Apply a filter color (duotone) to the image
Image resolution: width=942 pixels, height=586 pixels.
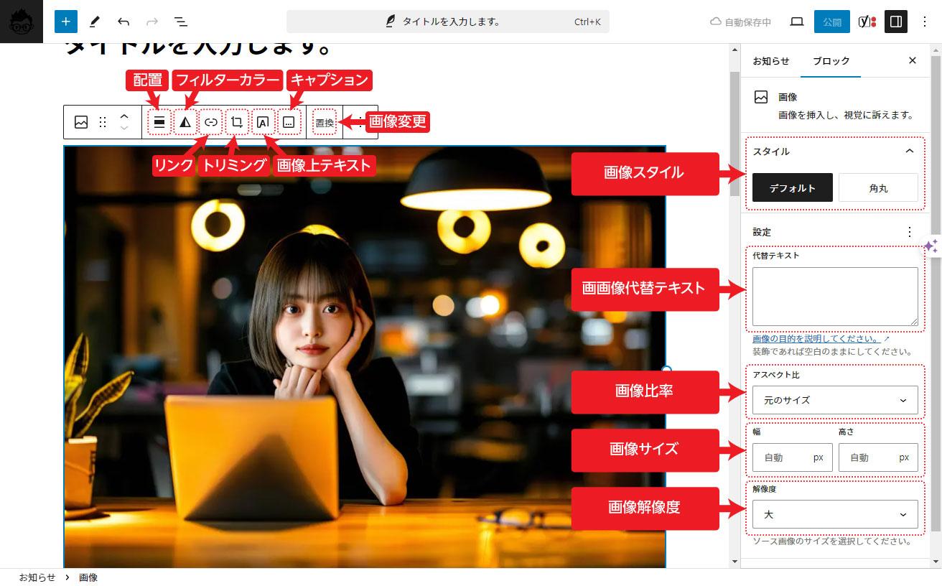(x=185, y=121)
